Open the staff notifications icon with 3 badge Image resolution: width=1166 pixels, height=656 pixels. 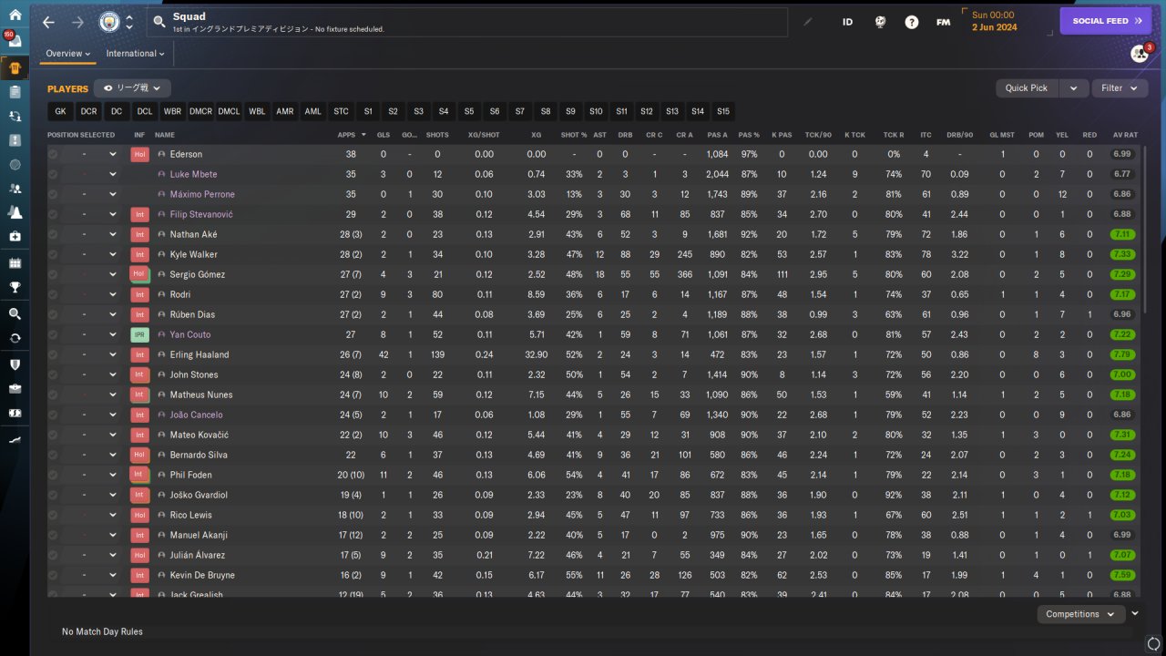click(x=1140, y=54)
